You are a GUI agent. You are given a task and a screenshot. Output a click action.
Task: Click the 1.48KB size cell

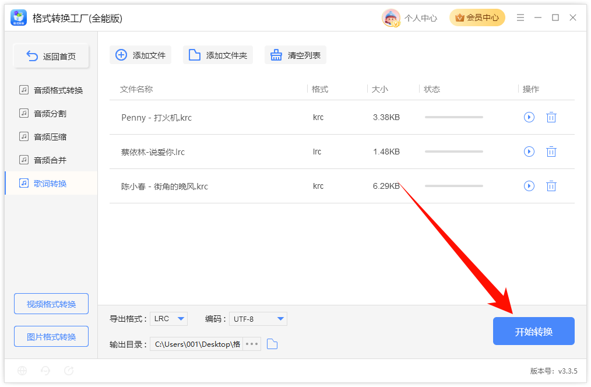click(386, 152)
